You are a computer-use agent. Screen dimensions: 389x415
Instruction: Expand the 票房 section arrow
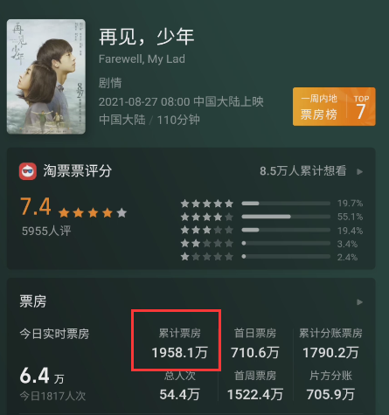coord(360,302)
